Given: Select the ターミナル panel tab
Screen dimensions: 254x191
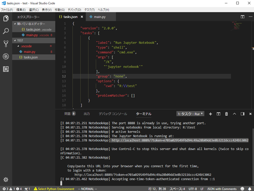Looking at the screenshot, I should pyautogui.click(x=143, y=114).
